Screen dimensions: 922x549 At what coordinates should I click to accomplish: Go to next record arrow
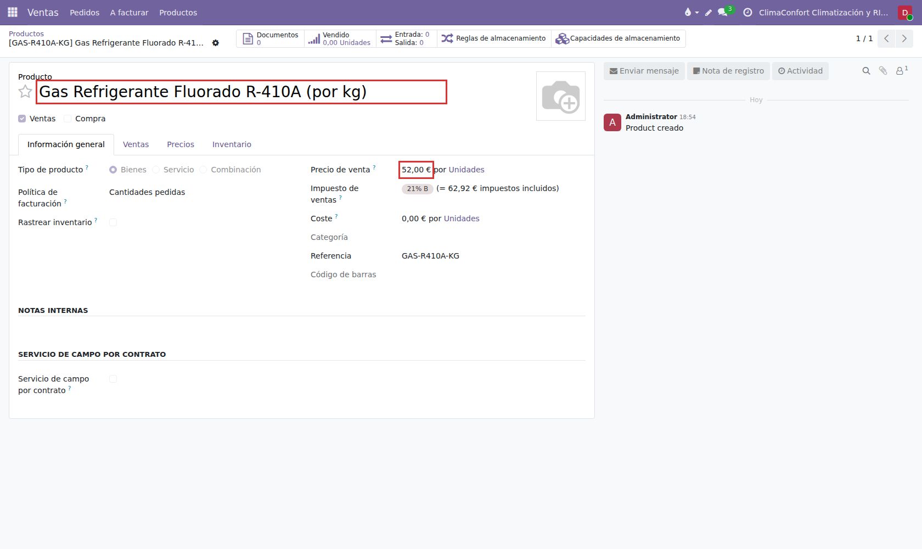pos(904,38)
